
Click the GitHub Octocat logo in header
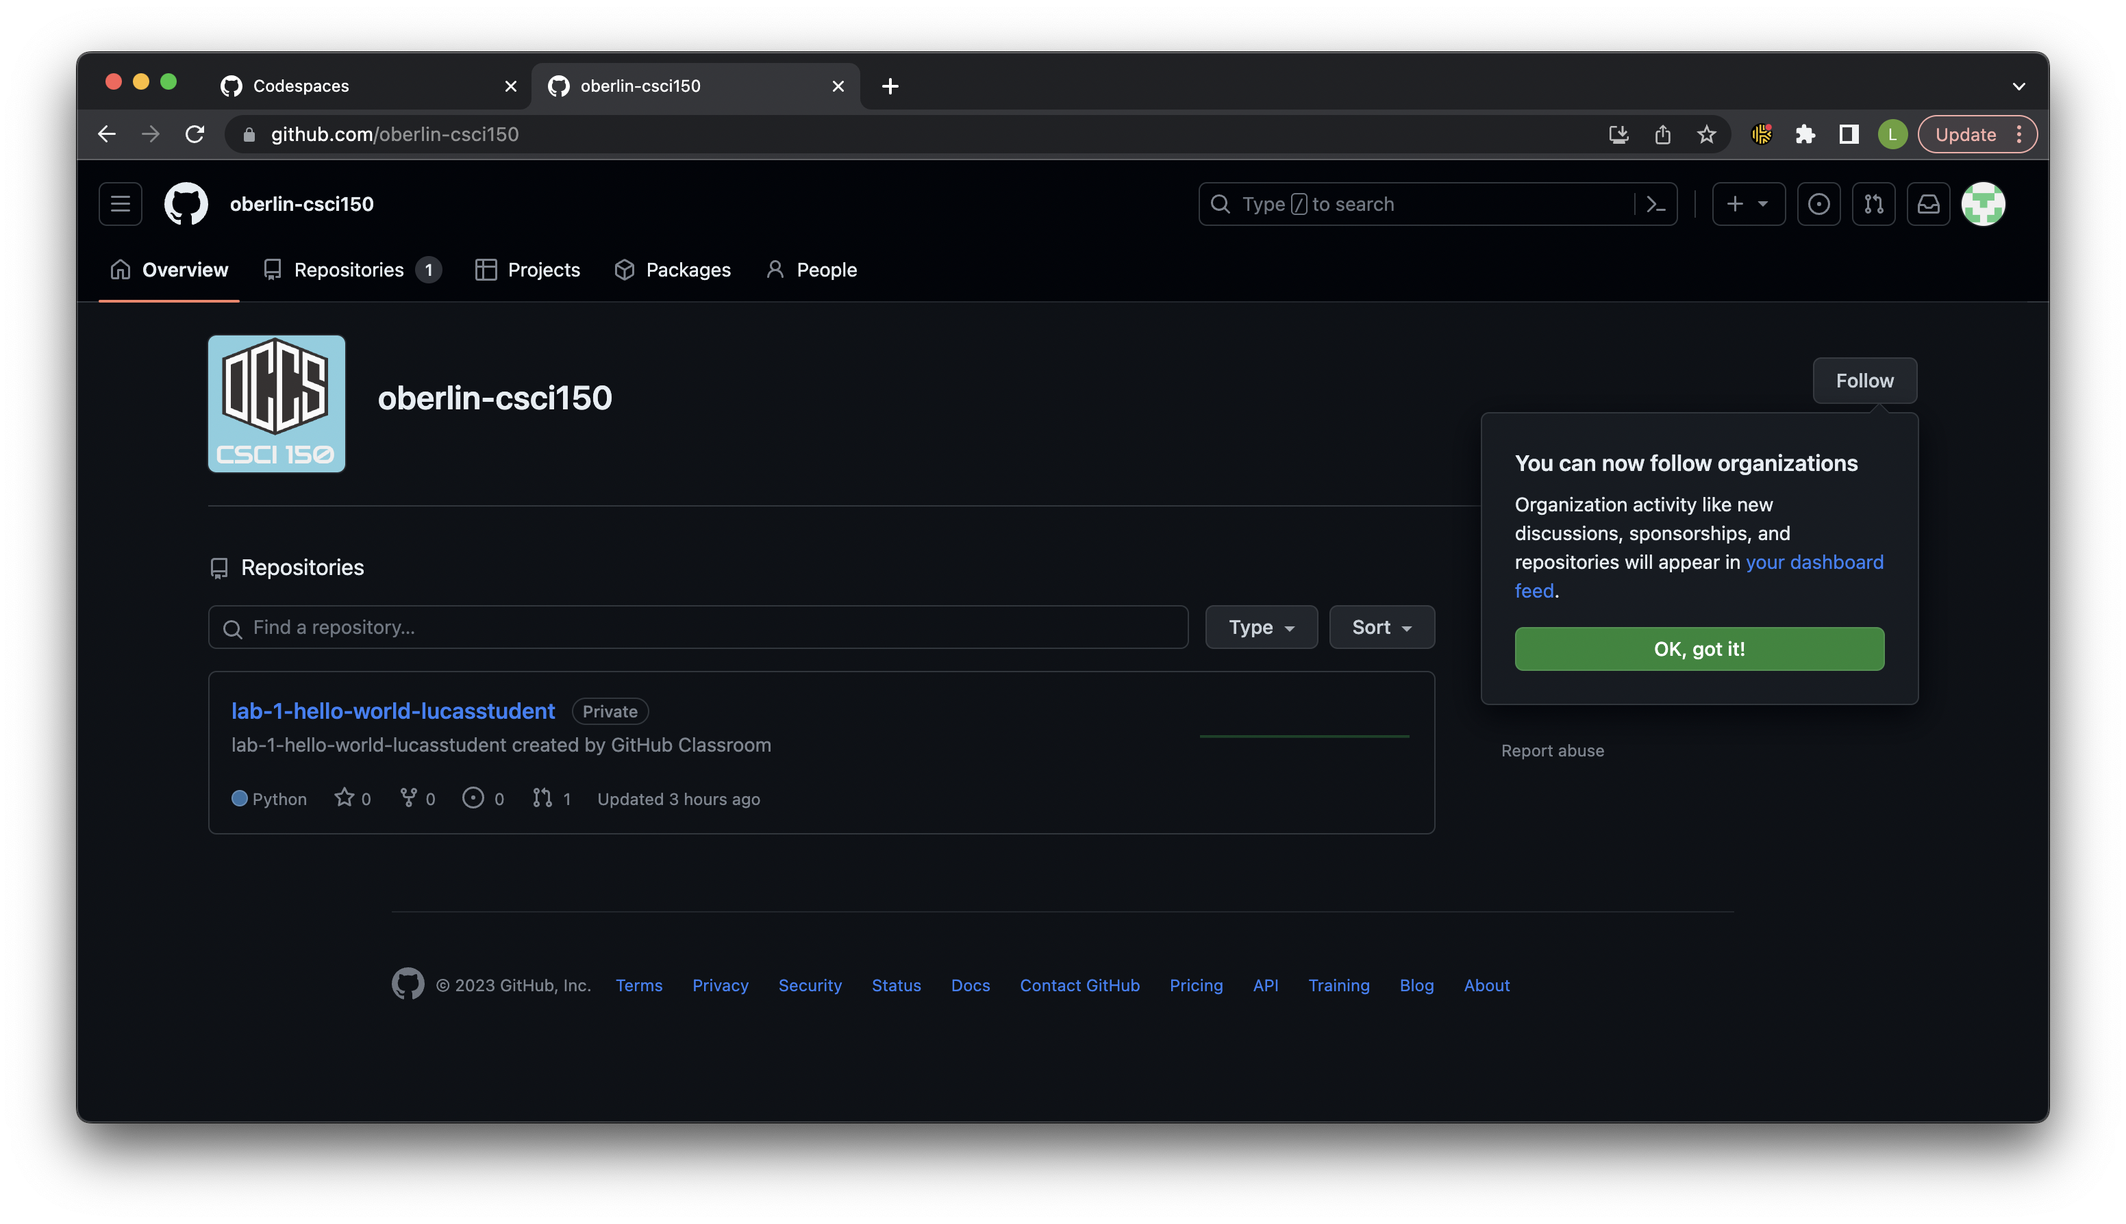click(186, 204)
